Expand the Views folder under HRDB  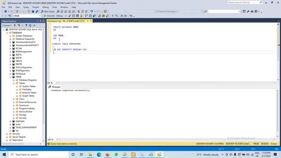click(x=14, y=99)
